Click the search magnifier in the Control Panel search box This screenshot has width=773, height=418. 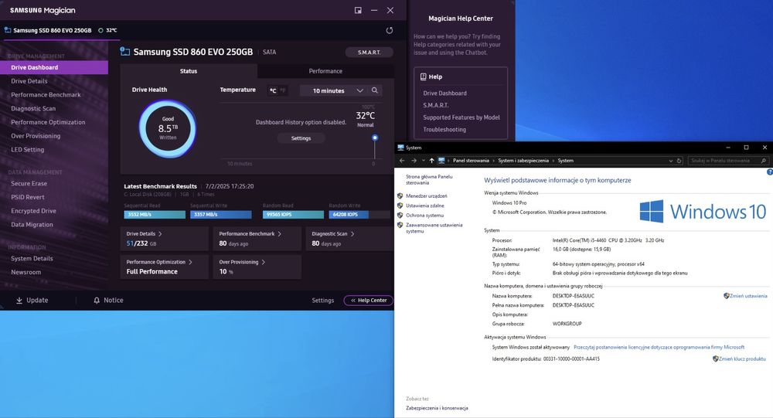764,161
